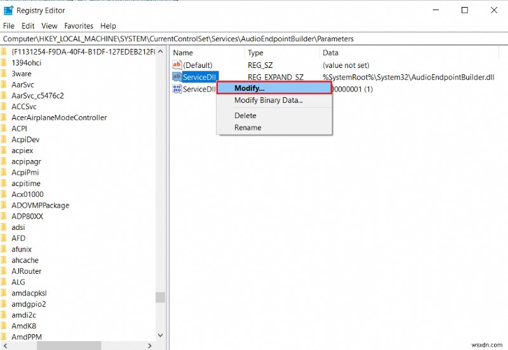Open the View menu
This screenshot has width=508, height=350.
[50, 26]
